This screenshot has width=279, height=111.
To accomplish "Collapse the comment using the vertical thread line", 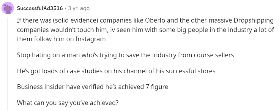I will tap(7, 64).
